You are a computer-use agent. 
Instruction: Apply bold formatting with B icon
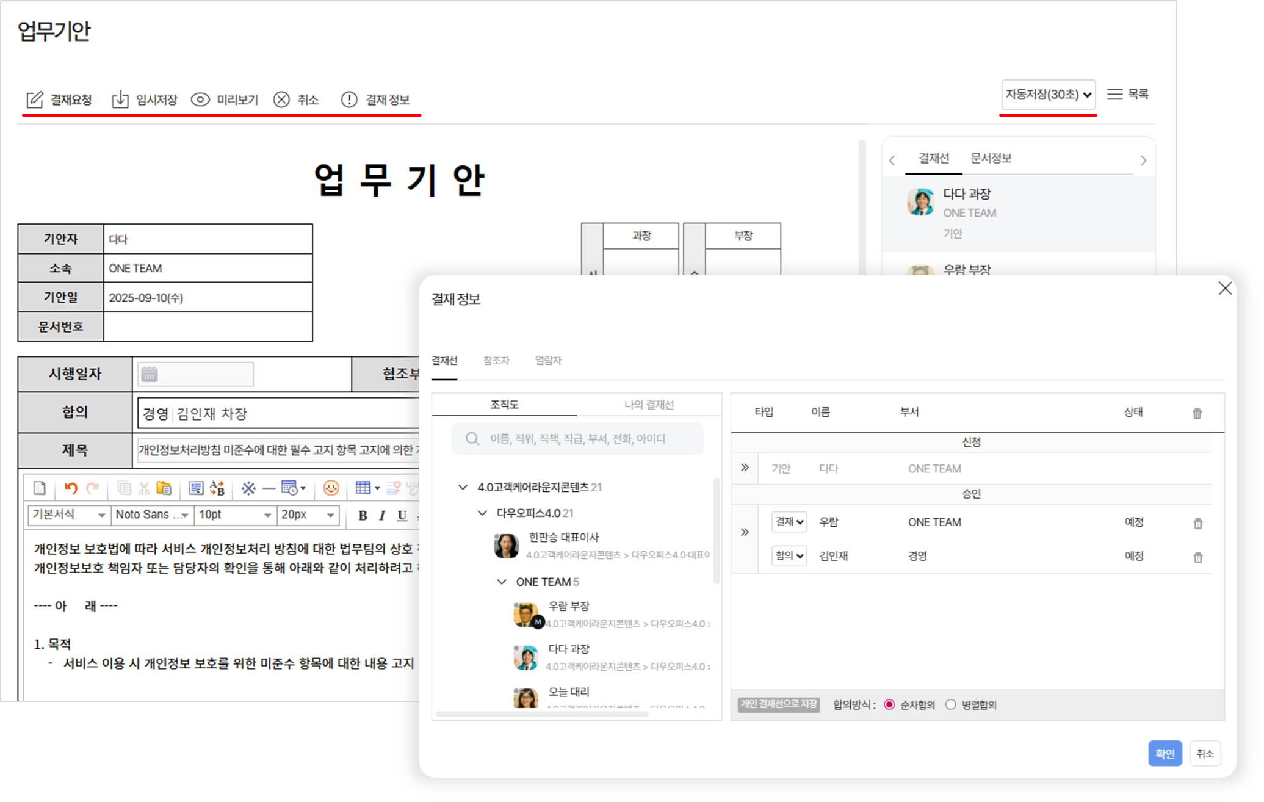[363, 515]
